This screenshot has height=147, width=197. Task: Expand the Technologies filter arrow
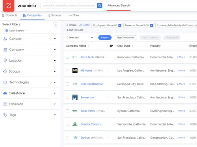click(55, 82)
